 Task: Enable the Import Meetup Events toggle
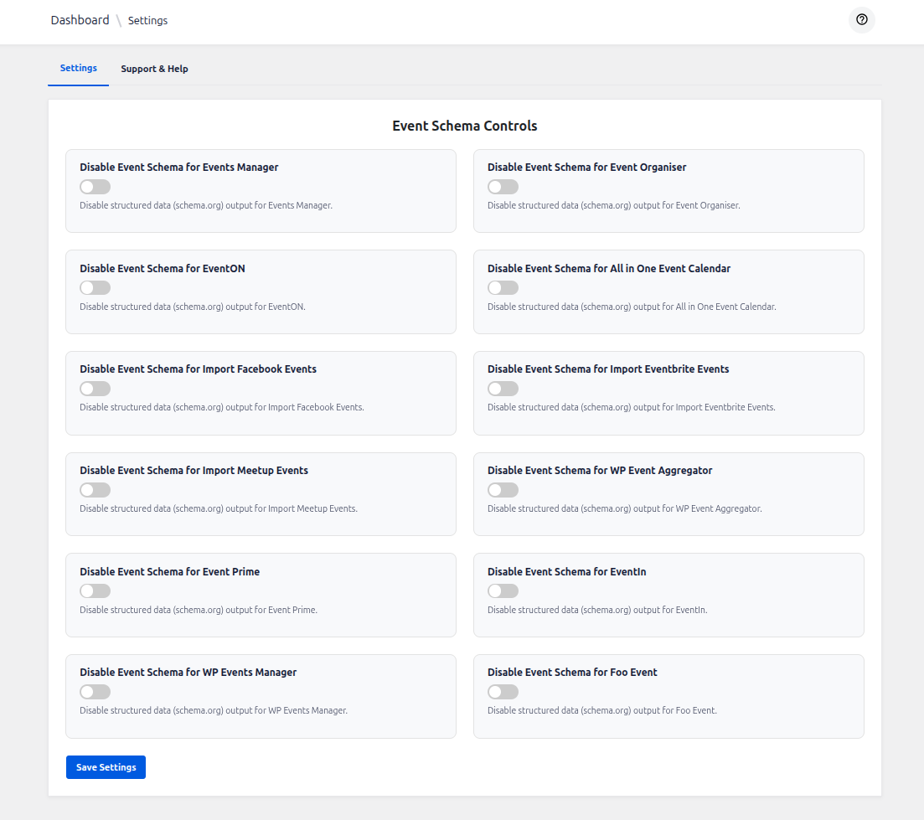click(95, 490)
